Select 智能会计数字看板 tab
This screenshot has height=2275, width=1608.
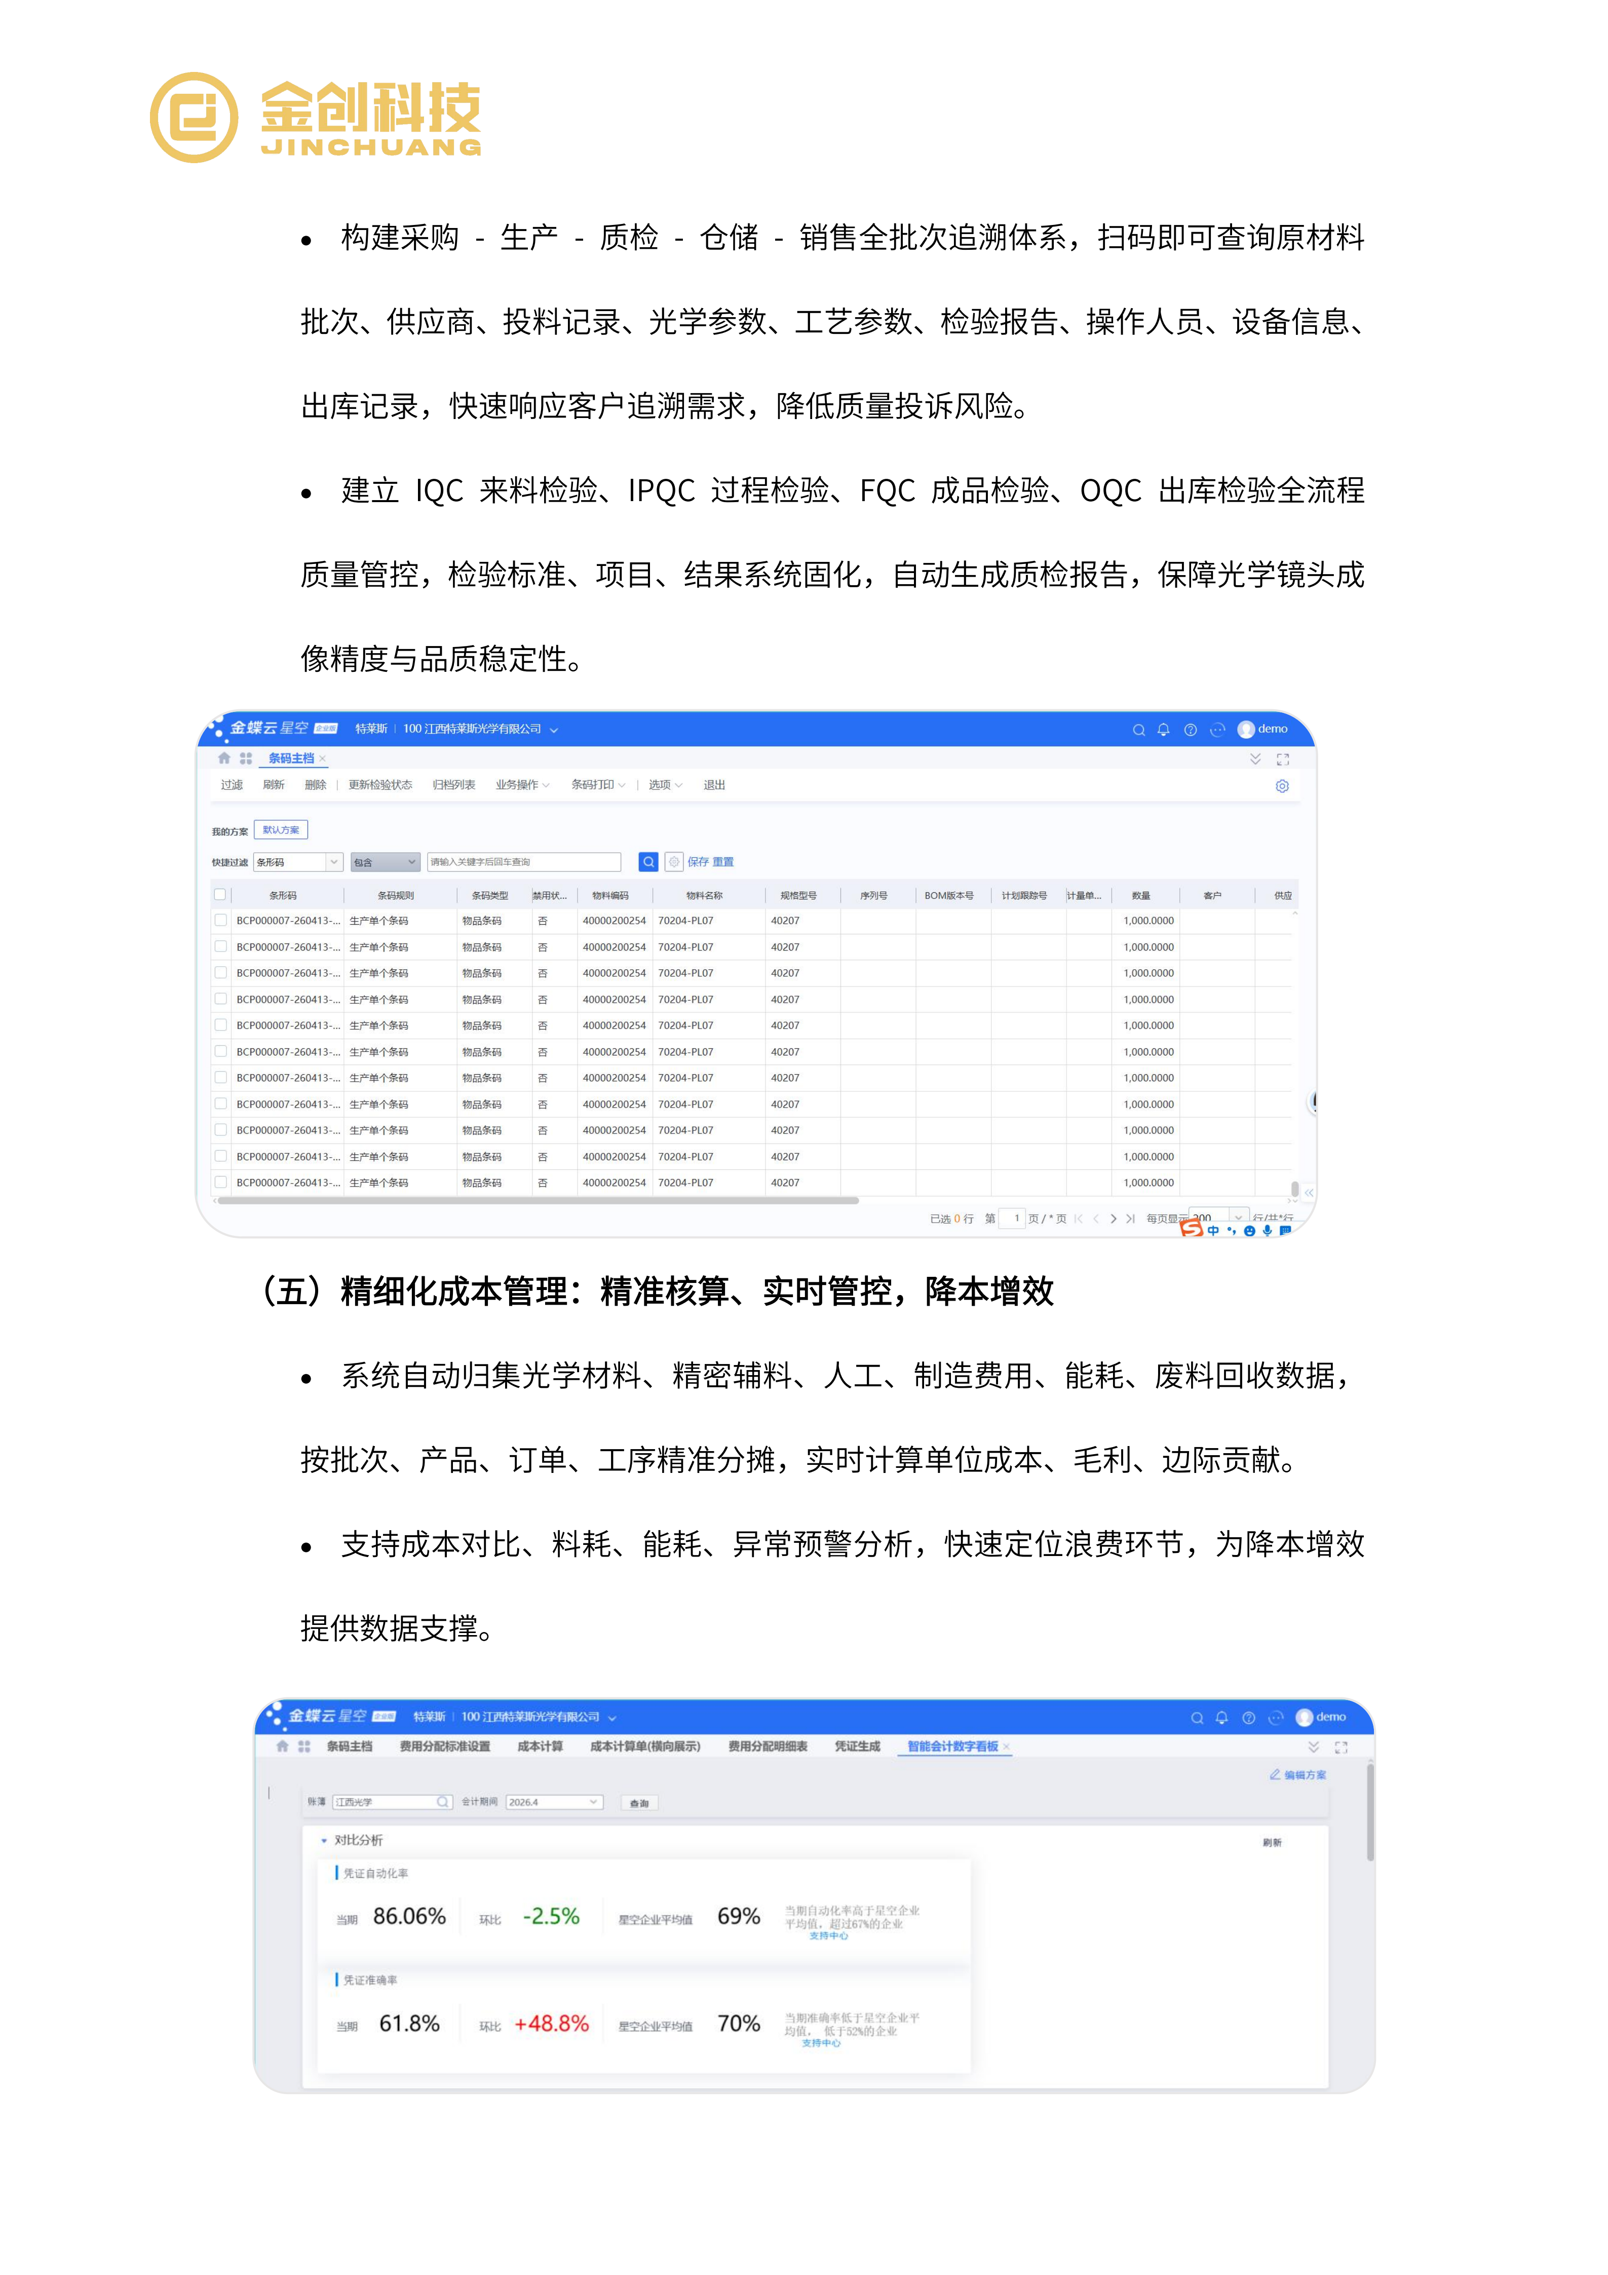953,1746
